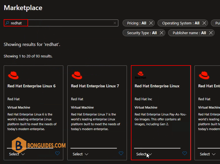Image resolution: width=220 pixels, height=164 pixels.
Task: Remove the Operating System : All filter
Action: [204, 23]
